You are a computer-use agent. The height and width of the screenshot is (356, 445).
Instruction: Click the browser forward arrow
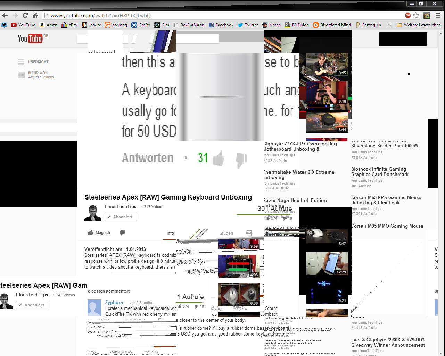(15, 15)
